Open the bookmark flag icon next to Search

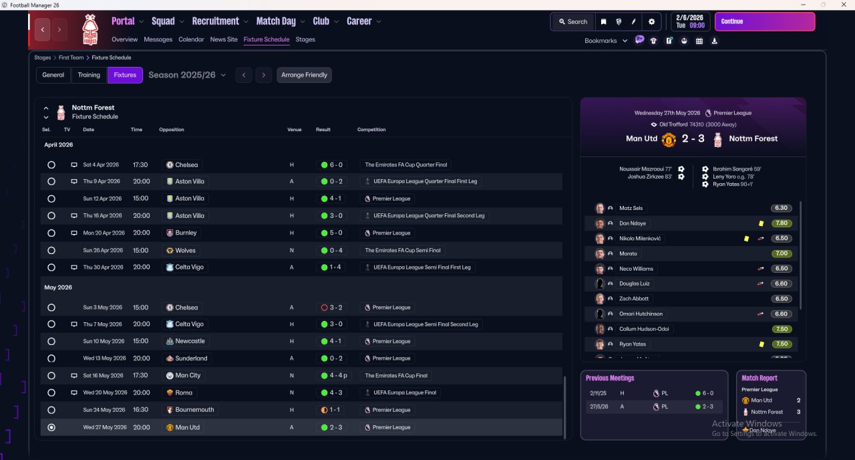point(603,21)
